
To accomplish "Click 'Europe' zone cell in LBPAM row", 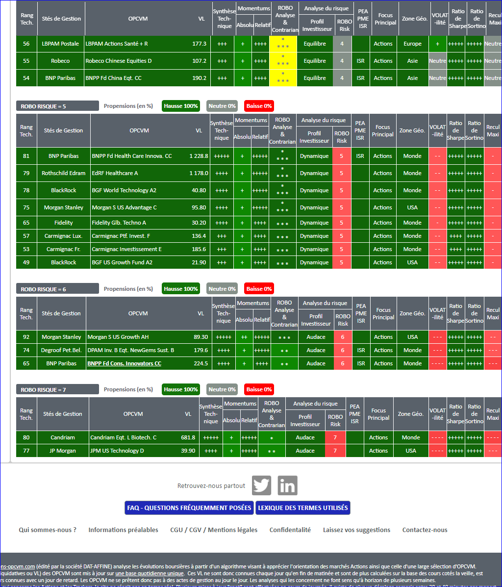I will tap(412, 44).
